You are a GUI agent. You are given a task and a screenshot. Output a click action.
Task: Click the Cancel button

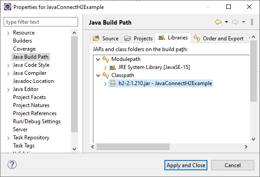pyautogui.click(x=233, y=165)
